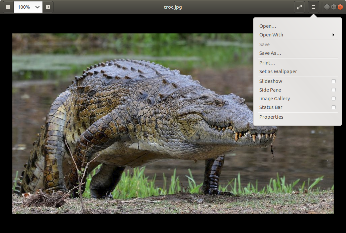Enable the Status Bar checkbox
The width and height of the screenshot is (346, 233).
333,107
